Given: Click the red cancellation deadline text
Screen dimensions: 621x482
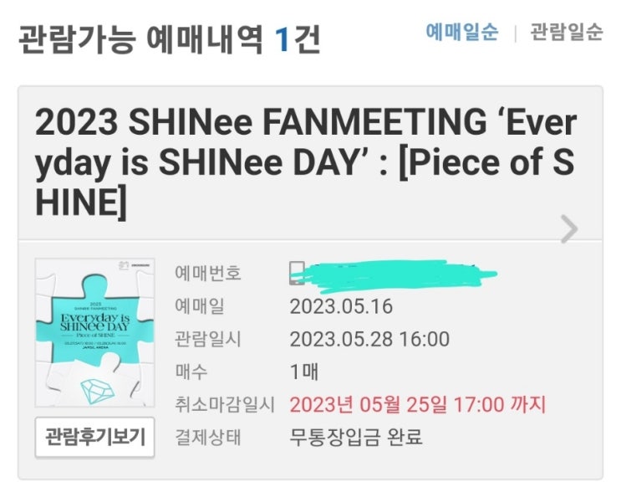Looking at the screenshot, I should pos(417,404).
